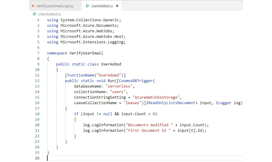Click the 'null' keyword on line 18

[108, 114]
